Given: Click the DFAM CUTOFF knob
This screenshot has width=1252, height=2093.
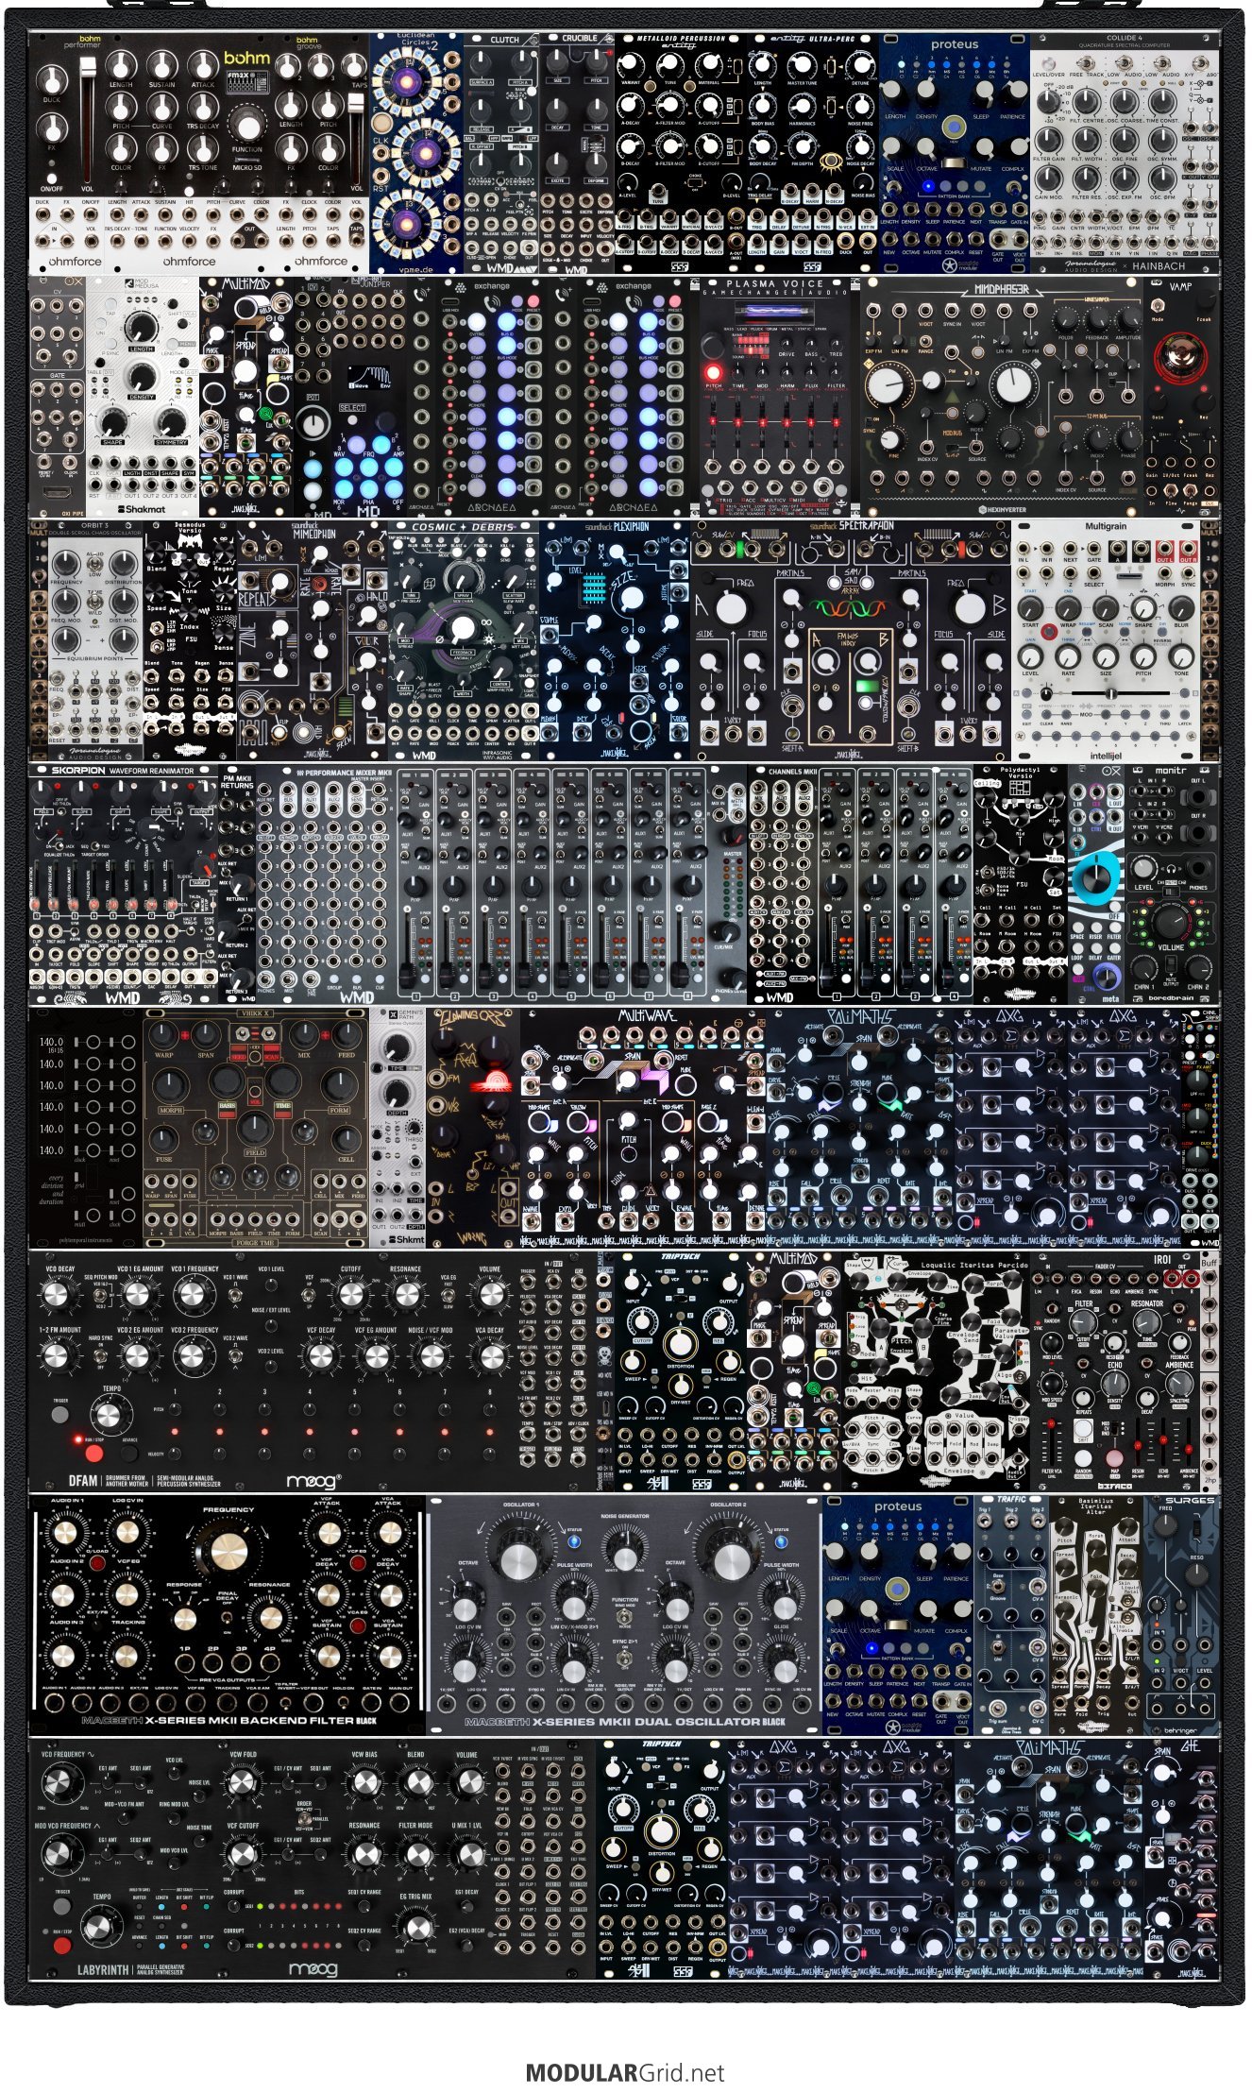Looking at the screenshot, I should tap(350, 1295).
